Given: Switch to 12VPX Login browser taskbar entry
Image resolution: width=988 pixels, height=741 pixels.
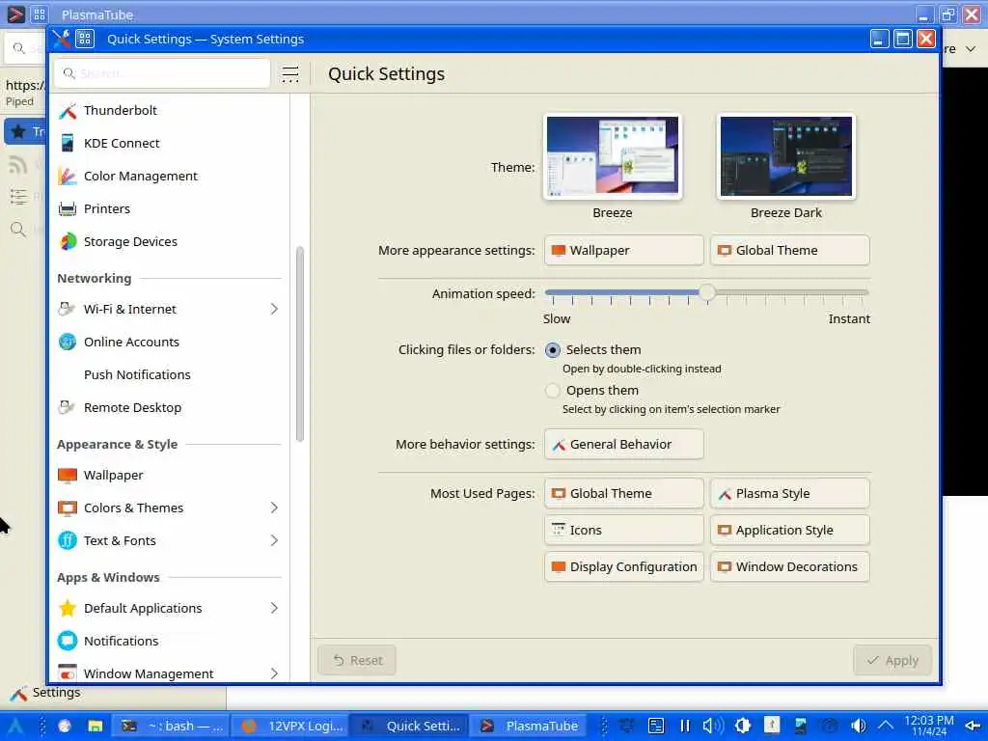Looking at the screenshot, I should click(x=291, y=726).
